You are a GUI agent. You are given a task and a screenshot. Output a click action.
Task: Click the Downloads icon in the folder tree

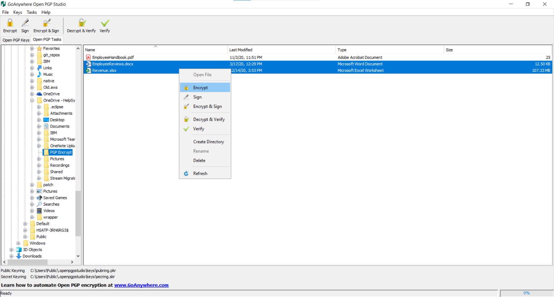coord(18,256)
